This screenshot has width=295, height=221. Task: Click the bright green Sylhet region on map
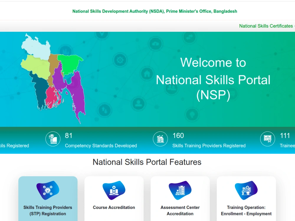point(70,63)
